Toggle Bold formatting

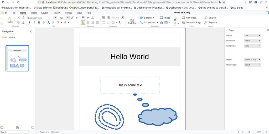tap(29, 23)
